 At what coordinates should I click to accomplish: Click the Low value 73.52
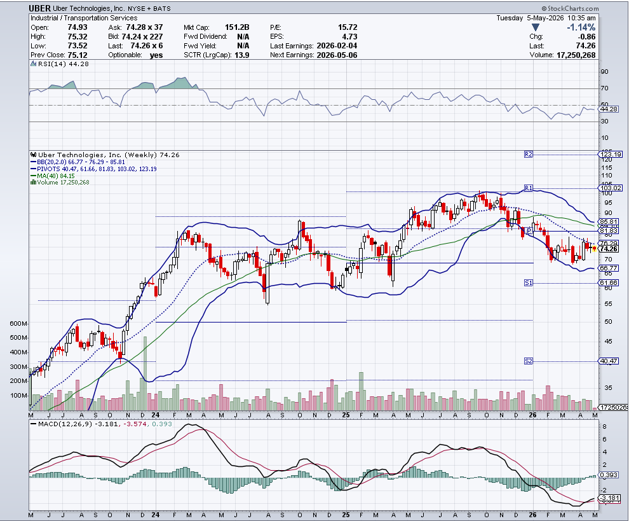(x=78, y=46)
